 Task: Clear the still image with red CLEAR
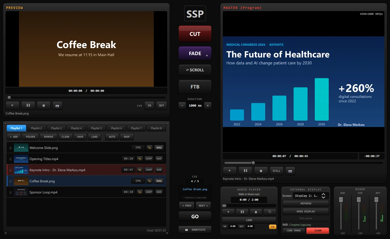click(318, 230)
